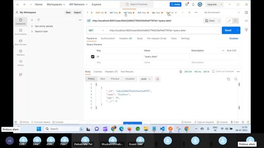264x148 pixels.
Task: Open the Test Results tab
Action: 127,72
